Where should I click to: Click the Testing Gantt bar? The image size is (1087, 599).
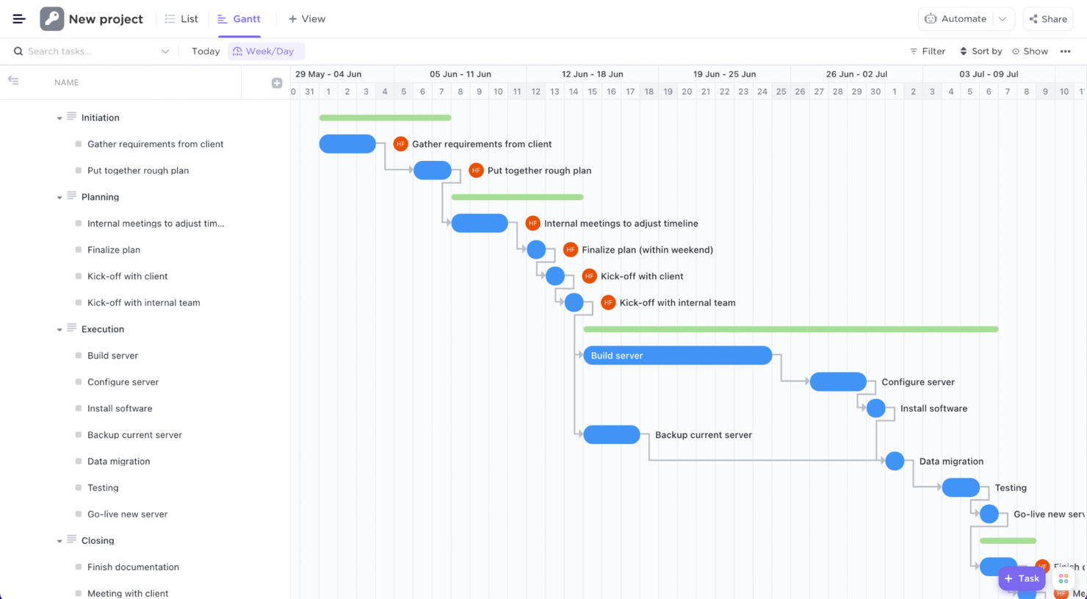[x=961, y=488]
